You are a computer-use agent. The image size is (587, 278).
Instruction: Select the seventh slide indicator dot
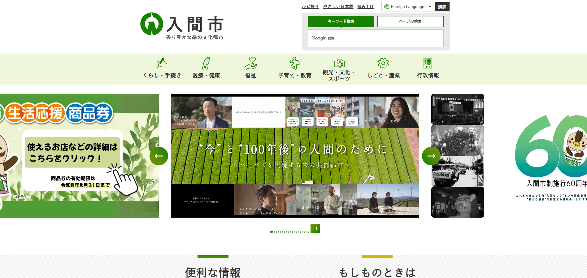coord(296,232)
